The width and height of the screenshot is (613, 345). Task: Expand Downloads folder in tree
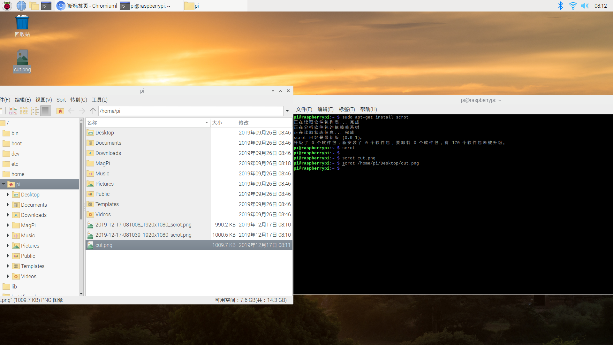coord(8,215)
